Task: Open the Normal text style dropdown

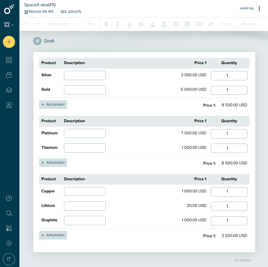Action: click(62, 24)
